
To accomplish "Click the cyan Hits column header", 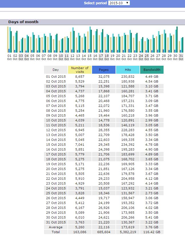I will 128,70.
